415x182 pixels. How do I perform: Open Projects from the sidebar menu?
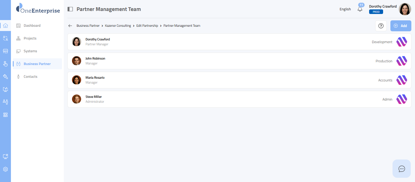click(x=30, y=38)
